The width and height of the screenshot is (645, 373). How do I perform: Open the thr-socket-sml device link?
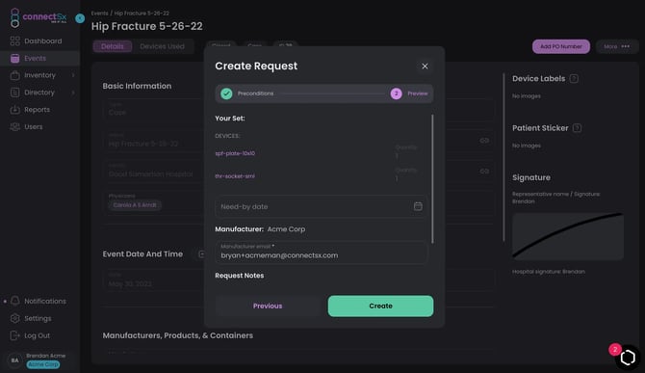click(235, 176)
